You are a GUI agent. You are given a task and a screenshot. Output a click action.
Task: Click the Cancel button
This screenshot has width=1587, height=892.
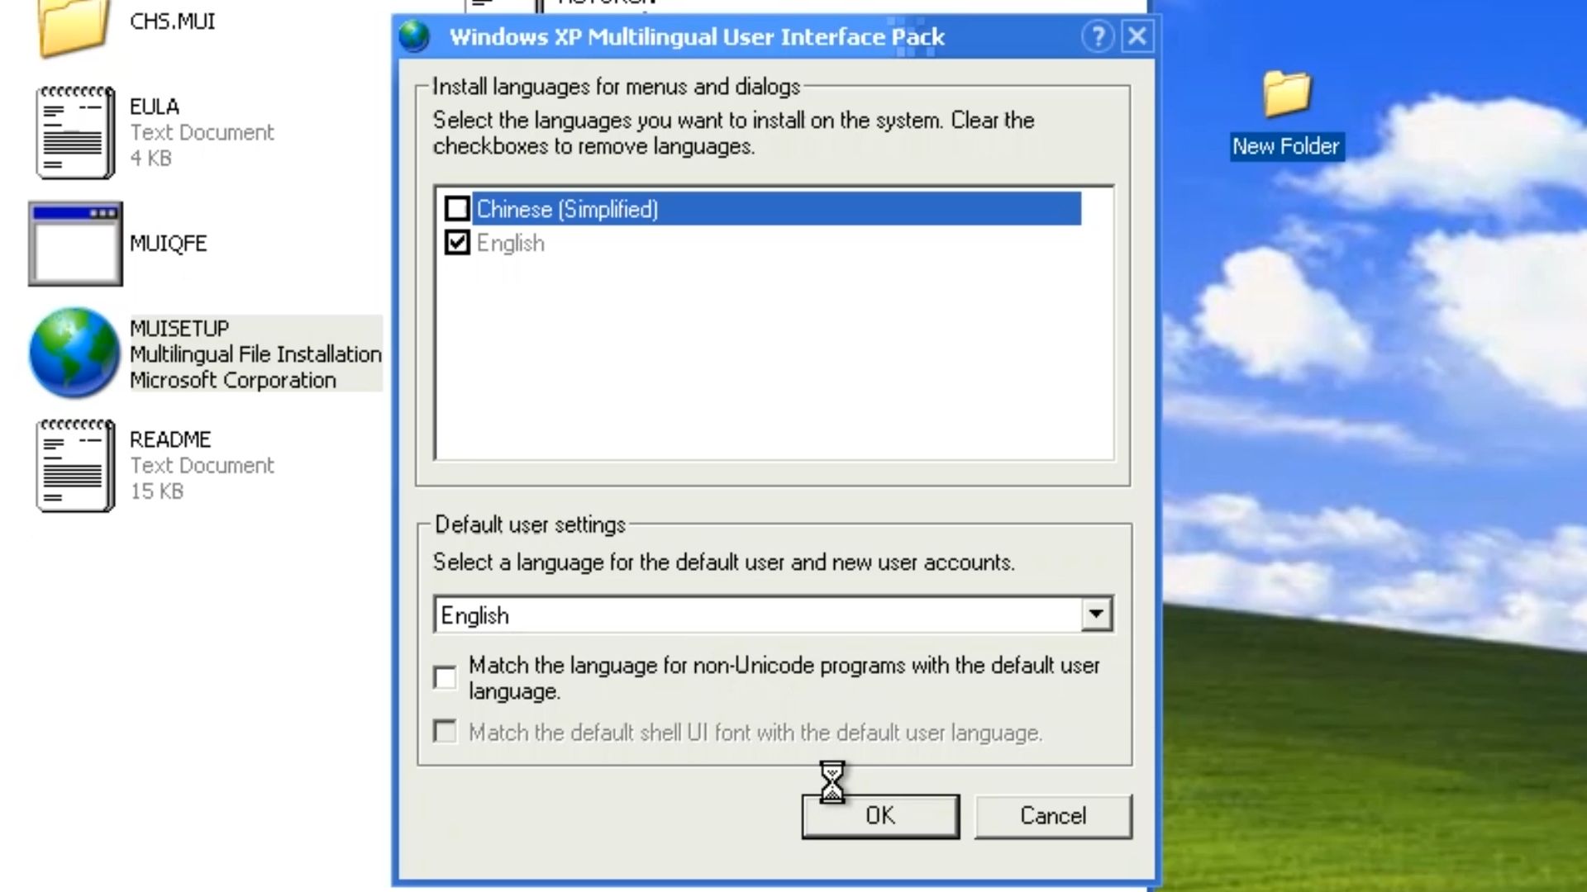click(x=1053, y=816)
